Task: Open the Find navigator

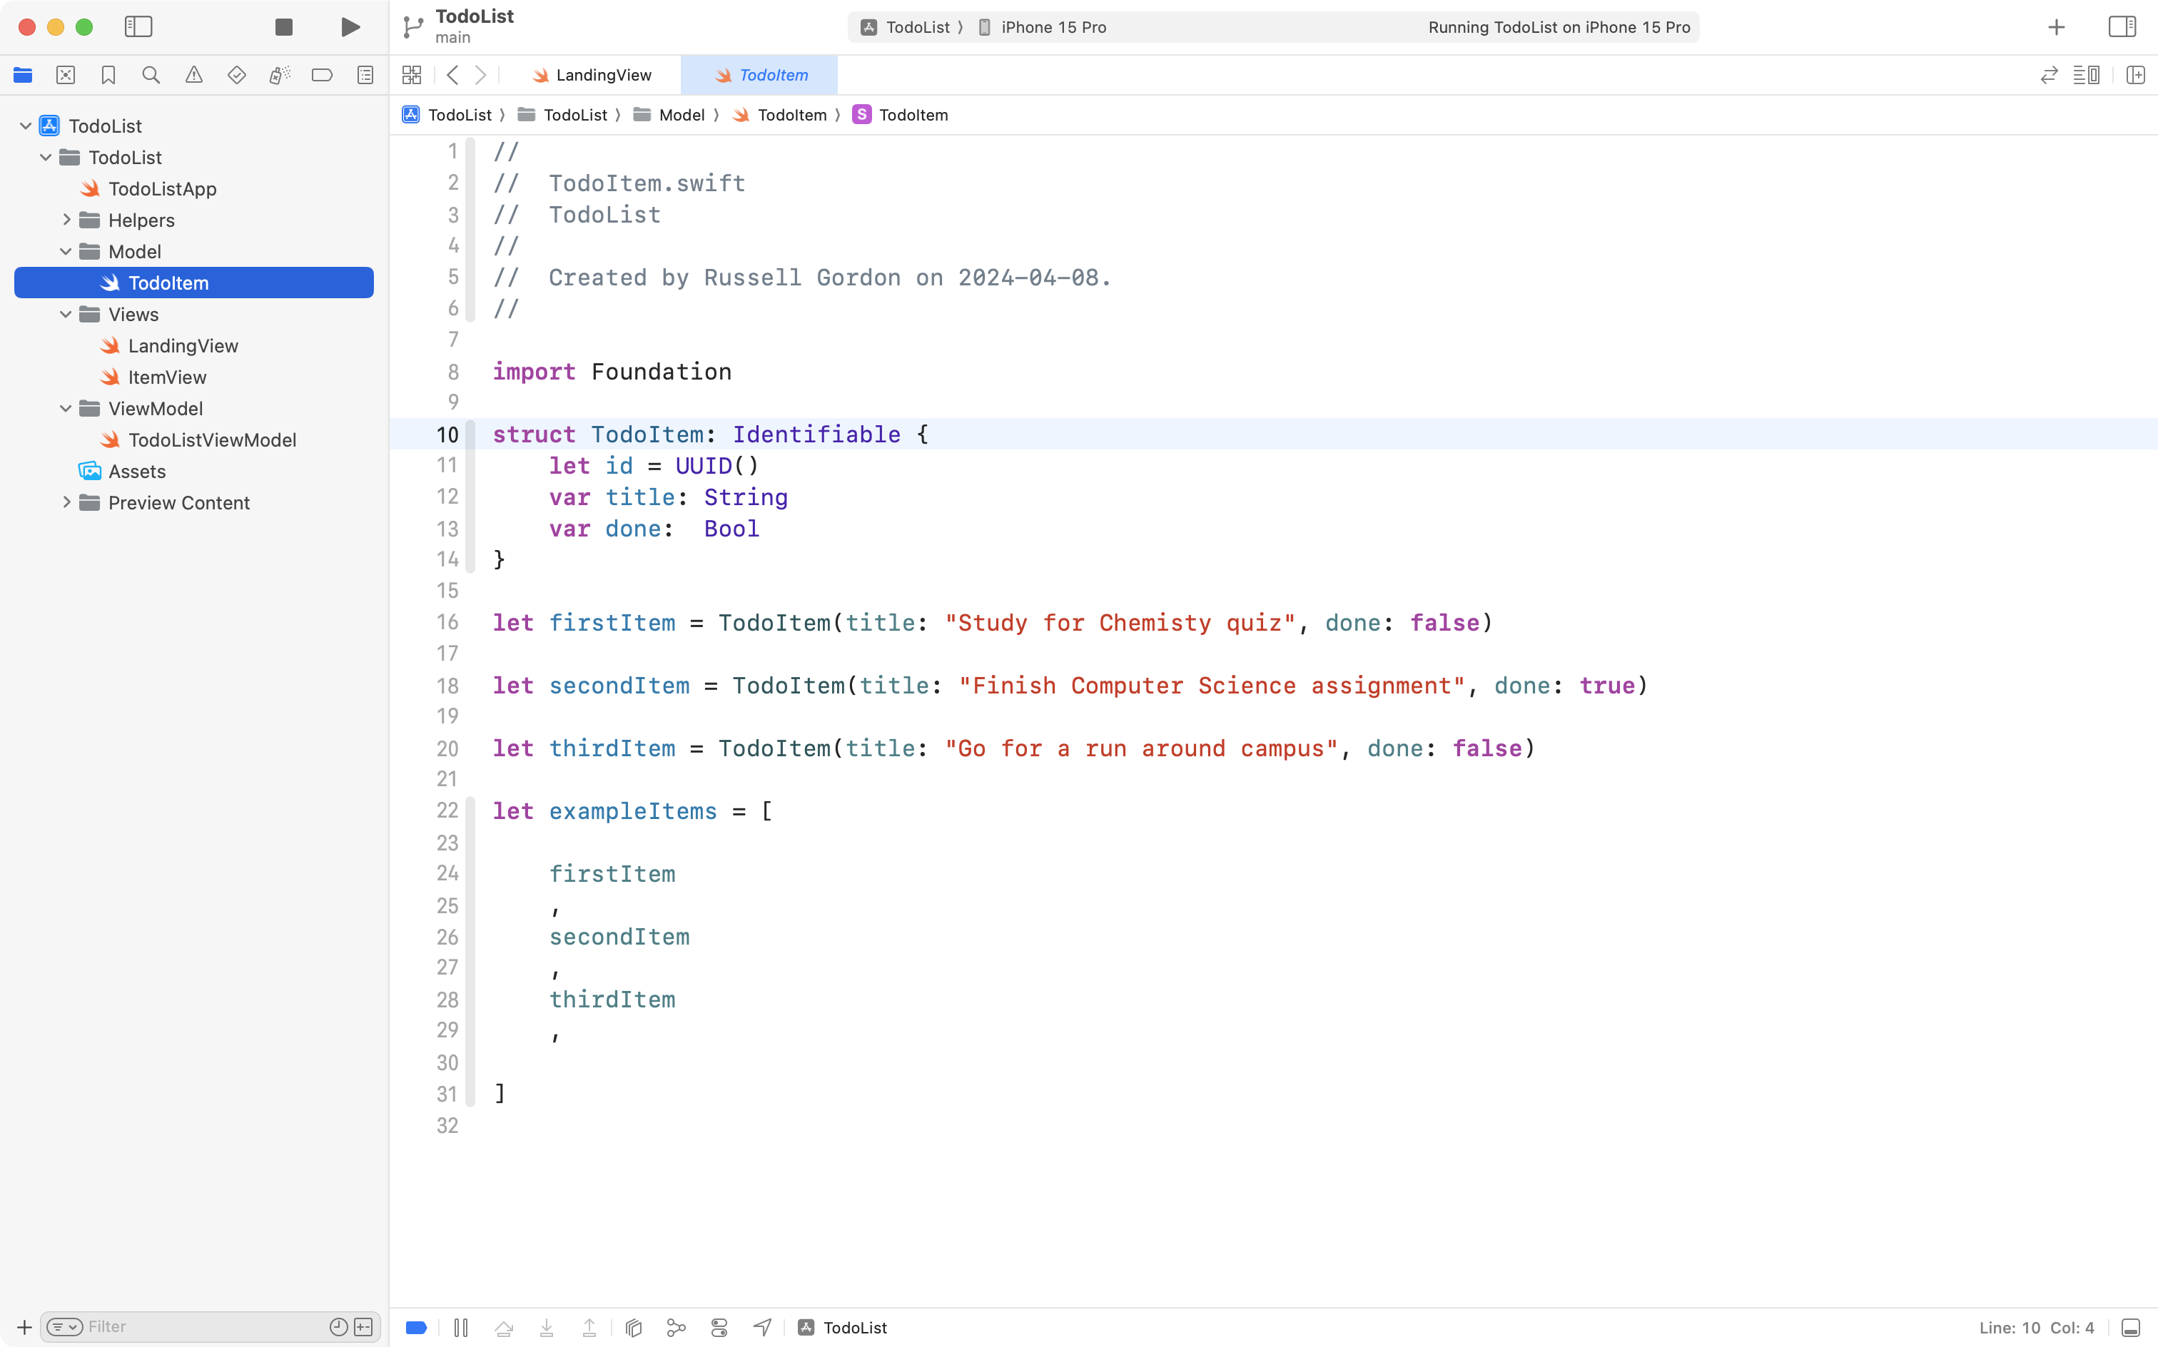Action: coord(151,75)
